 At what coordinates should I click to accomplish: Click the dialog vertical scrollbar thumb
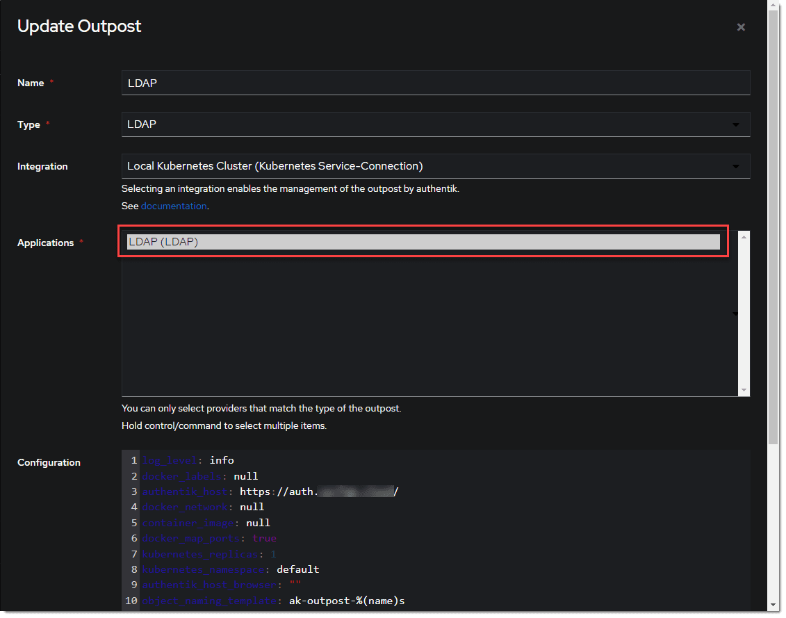pos(772,222)
